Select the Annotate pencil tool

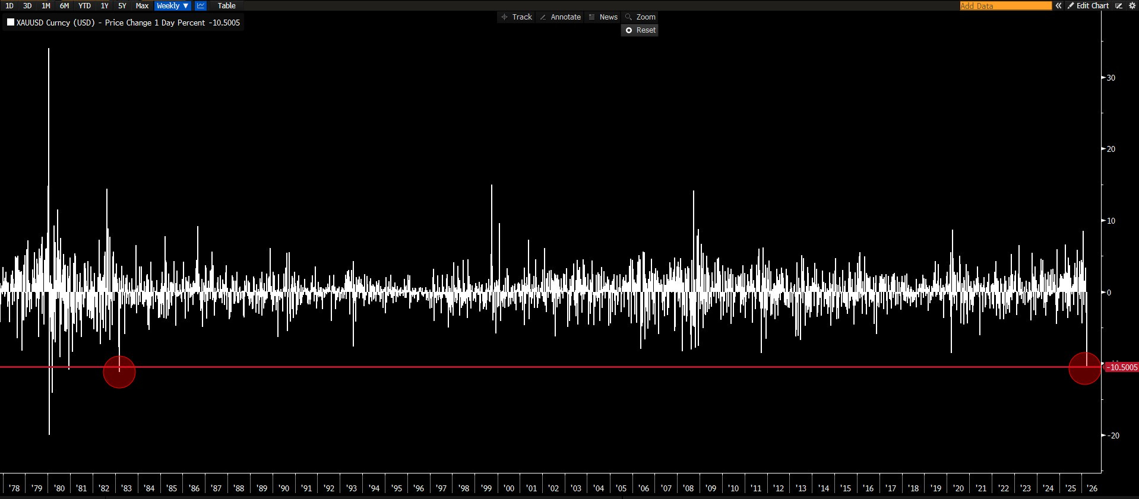pos(559,17)
